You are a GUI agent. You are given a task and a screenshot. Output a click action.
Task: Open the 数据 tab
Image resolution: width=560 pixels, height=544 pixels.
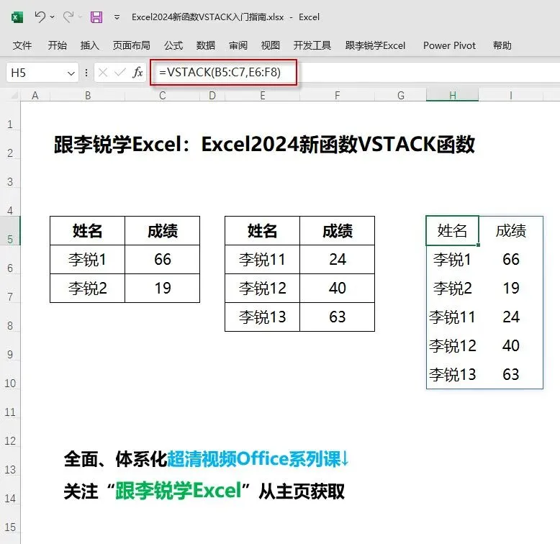click(x=206, y=45)
